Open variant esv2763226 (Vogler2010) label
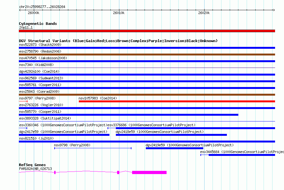The width and height of the screenshot is (284, 190). click(x=41, y=105)
